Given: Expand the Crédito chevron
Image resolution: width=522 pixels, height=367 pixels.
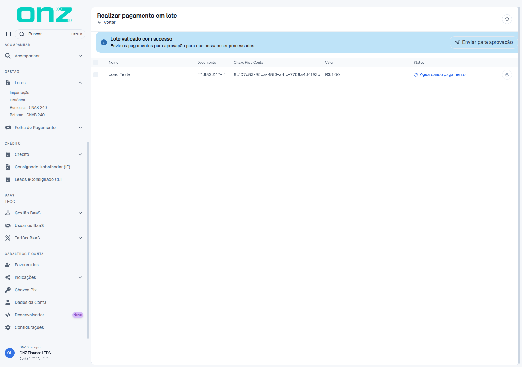Looking at the screenshot, I should (80, 154).
